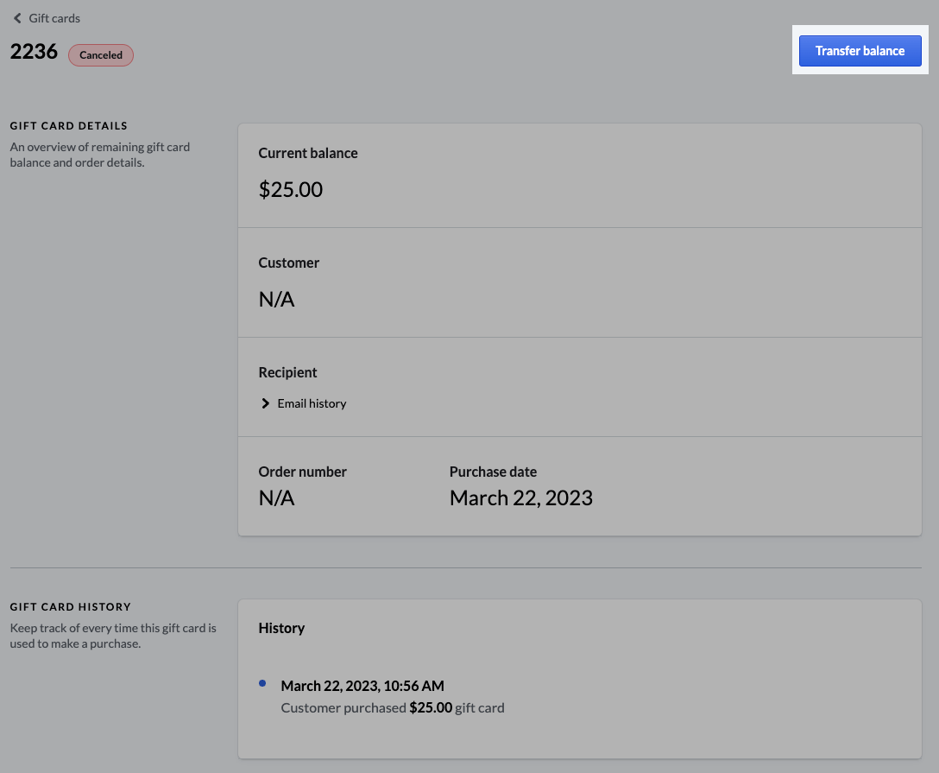Click the blue history timeline dot
This screenshot has height=773, width=939.
pos(262,683)
